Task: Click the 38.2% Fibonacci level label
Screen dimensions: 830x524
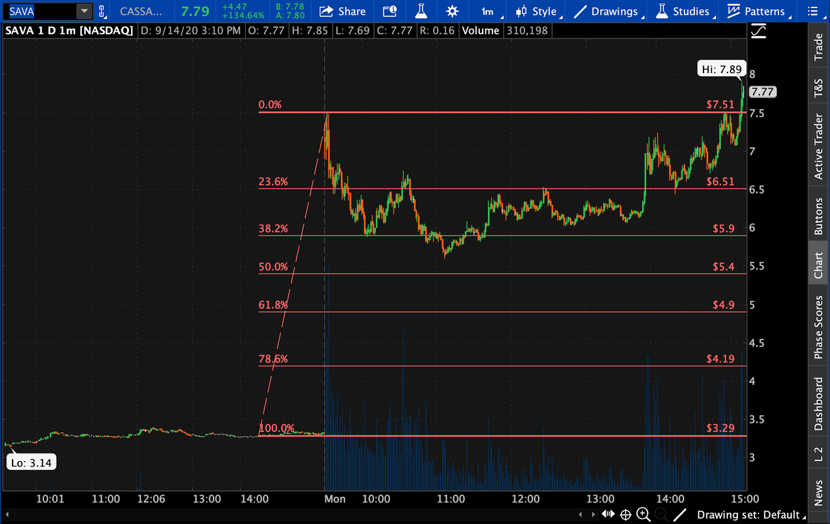Action: 273,228
